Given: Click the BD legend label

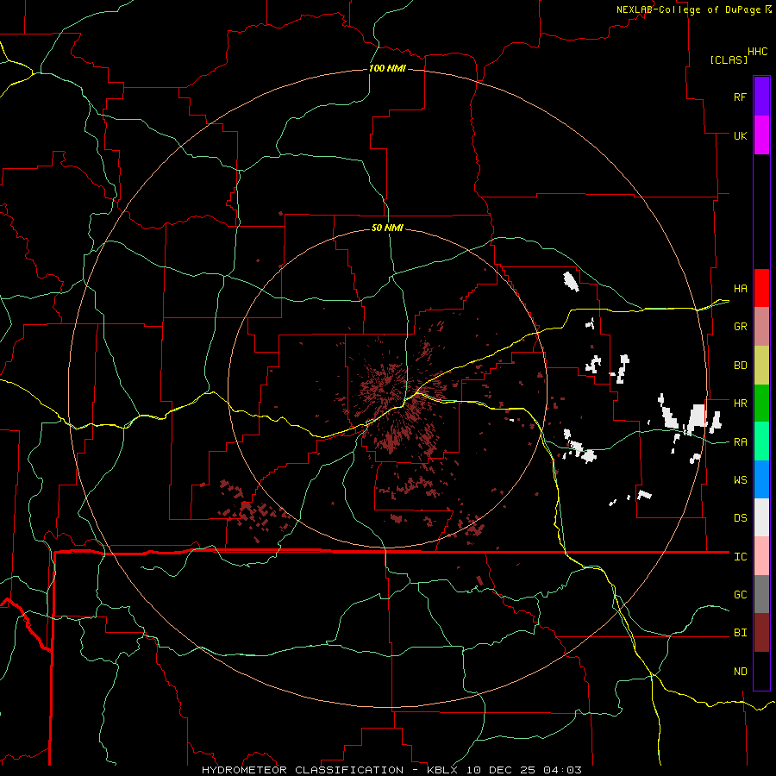Looking at the screenshot, I should (x=740, y=366).
